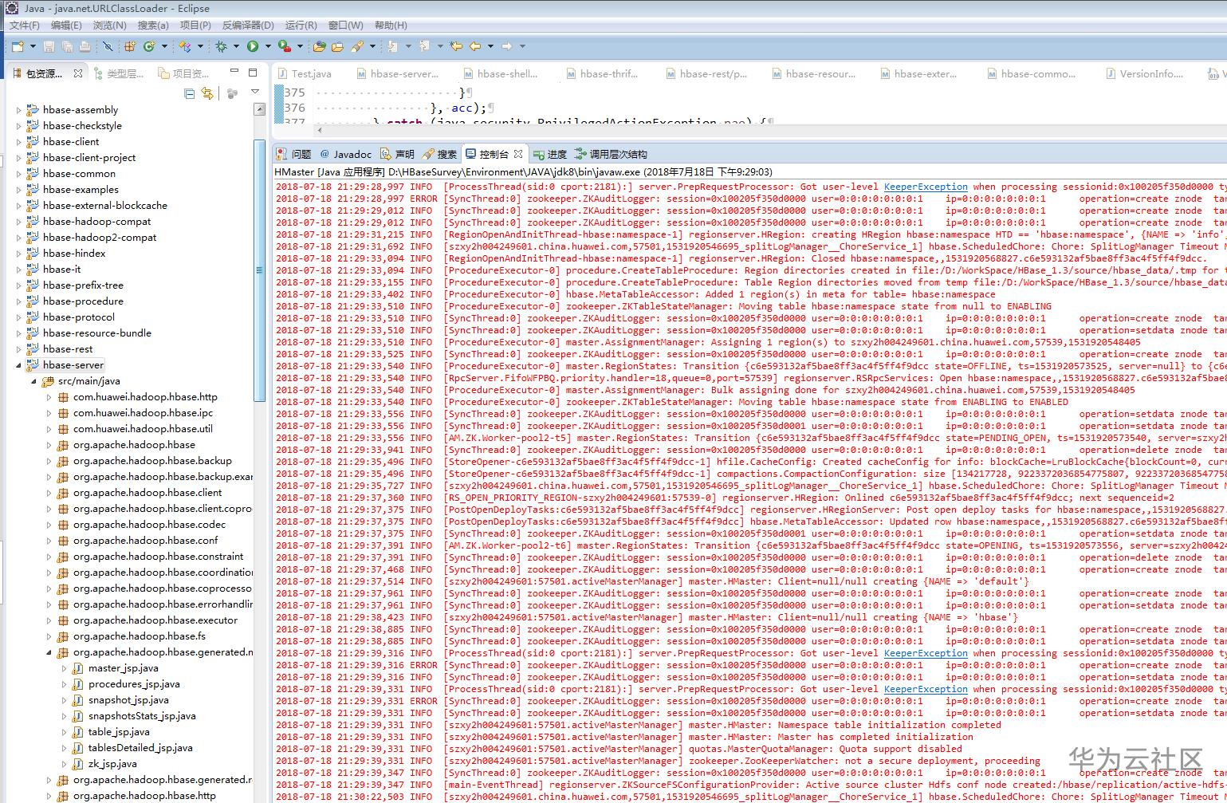Select zk_jsp.java in the tree
1227x803 pixels.
click(112, 764)
